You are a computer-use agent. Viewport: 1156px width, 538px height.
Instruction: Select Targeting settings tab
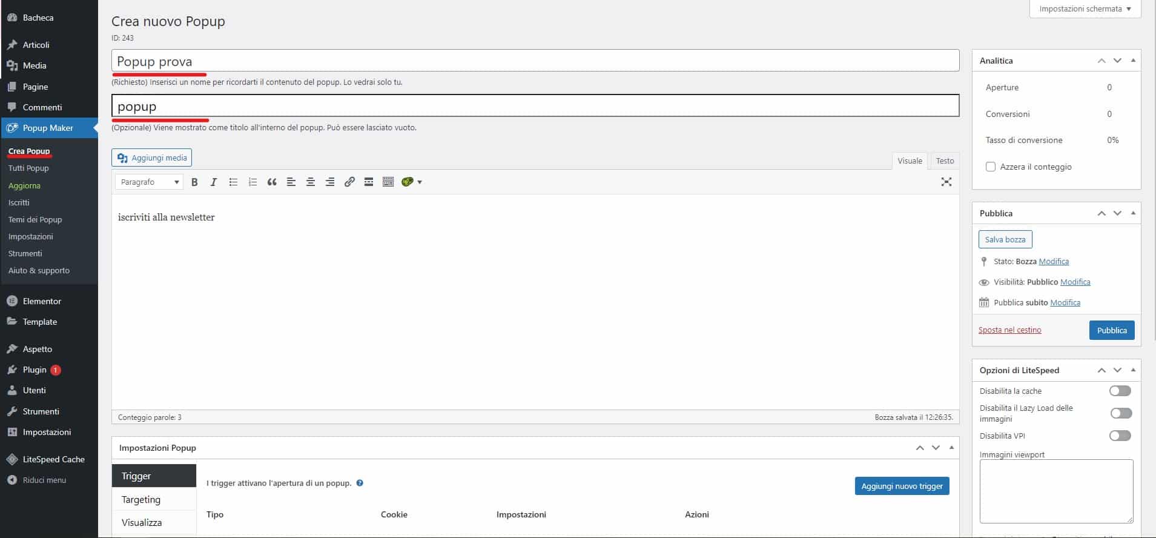(154, 499)
